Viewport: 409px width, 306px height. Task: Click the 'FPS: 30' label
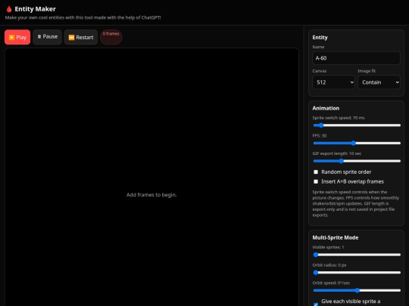coord(320,135)
